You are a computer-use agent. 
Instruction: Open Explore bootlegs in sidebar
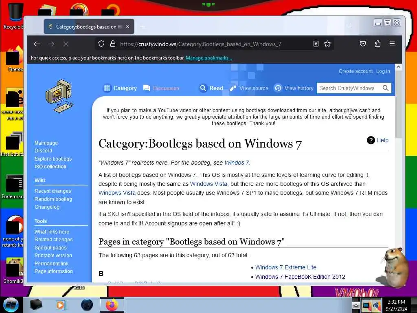53,159
